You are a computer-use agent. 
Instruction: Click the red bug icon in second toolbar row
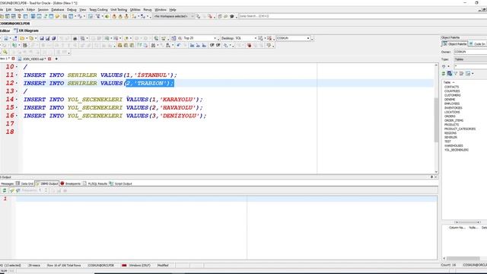(249, 46)
